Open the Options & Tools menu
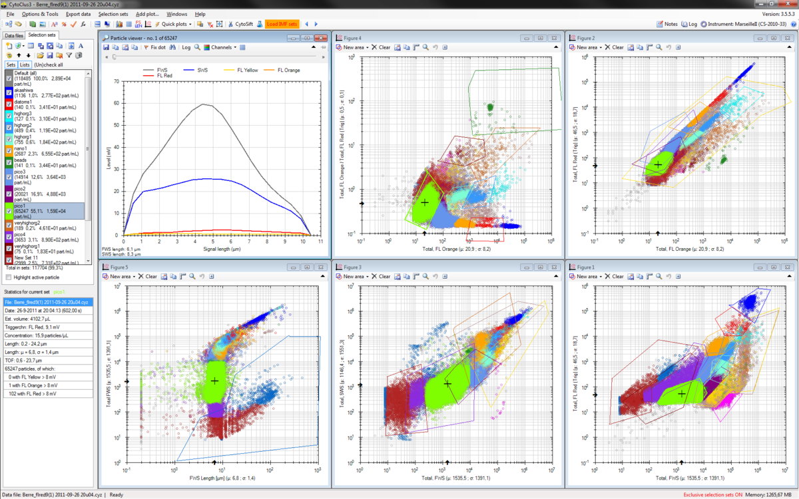This screenshot has height=499, width=799. (x=40, y=14)
